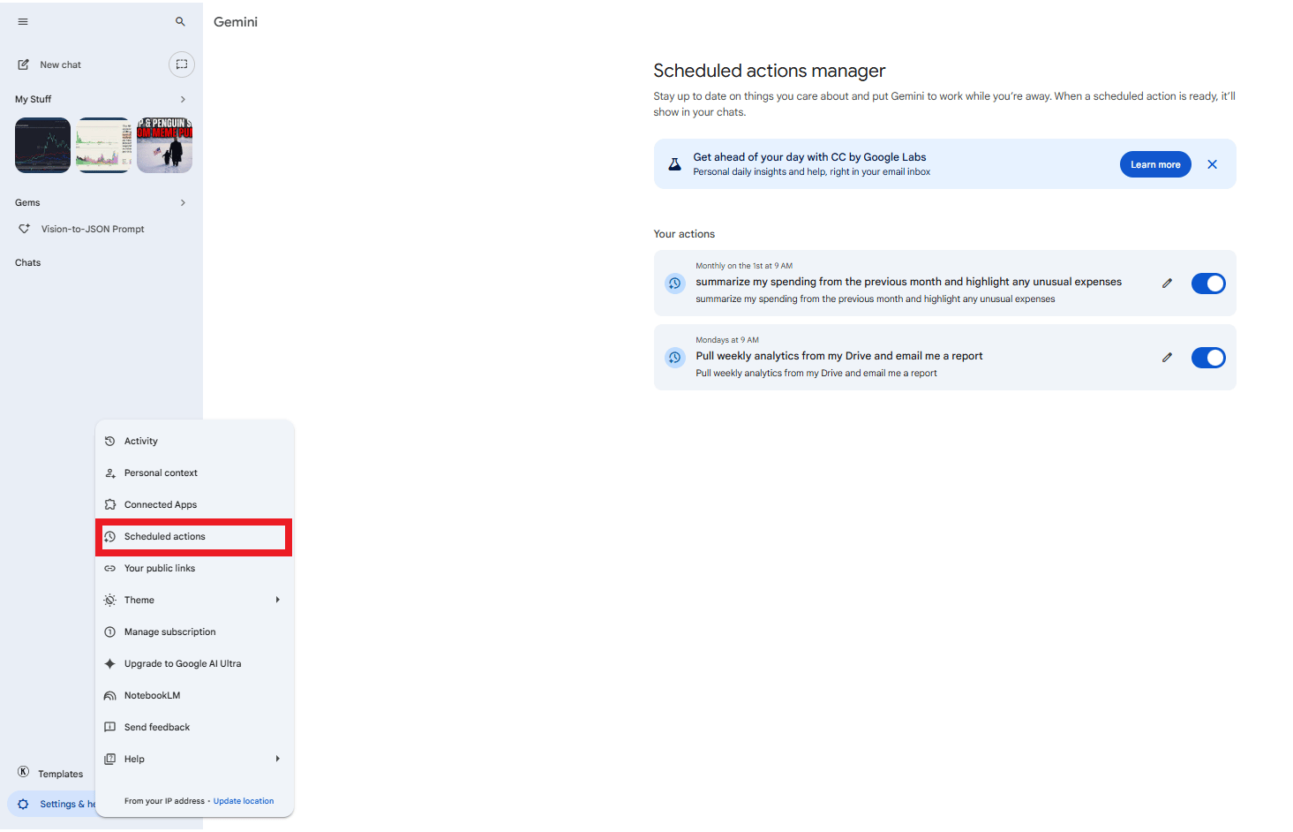
Task: Select Activity from the settings menu
Action: [x=194, y=441]
